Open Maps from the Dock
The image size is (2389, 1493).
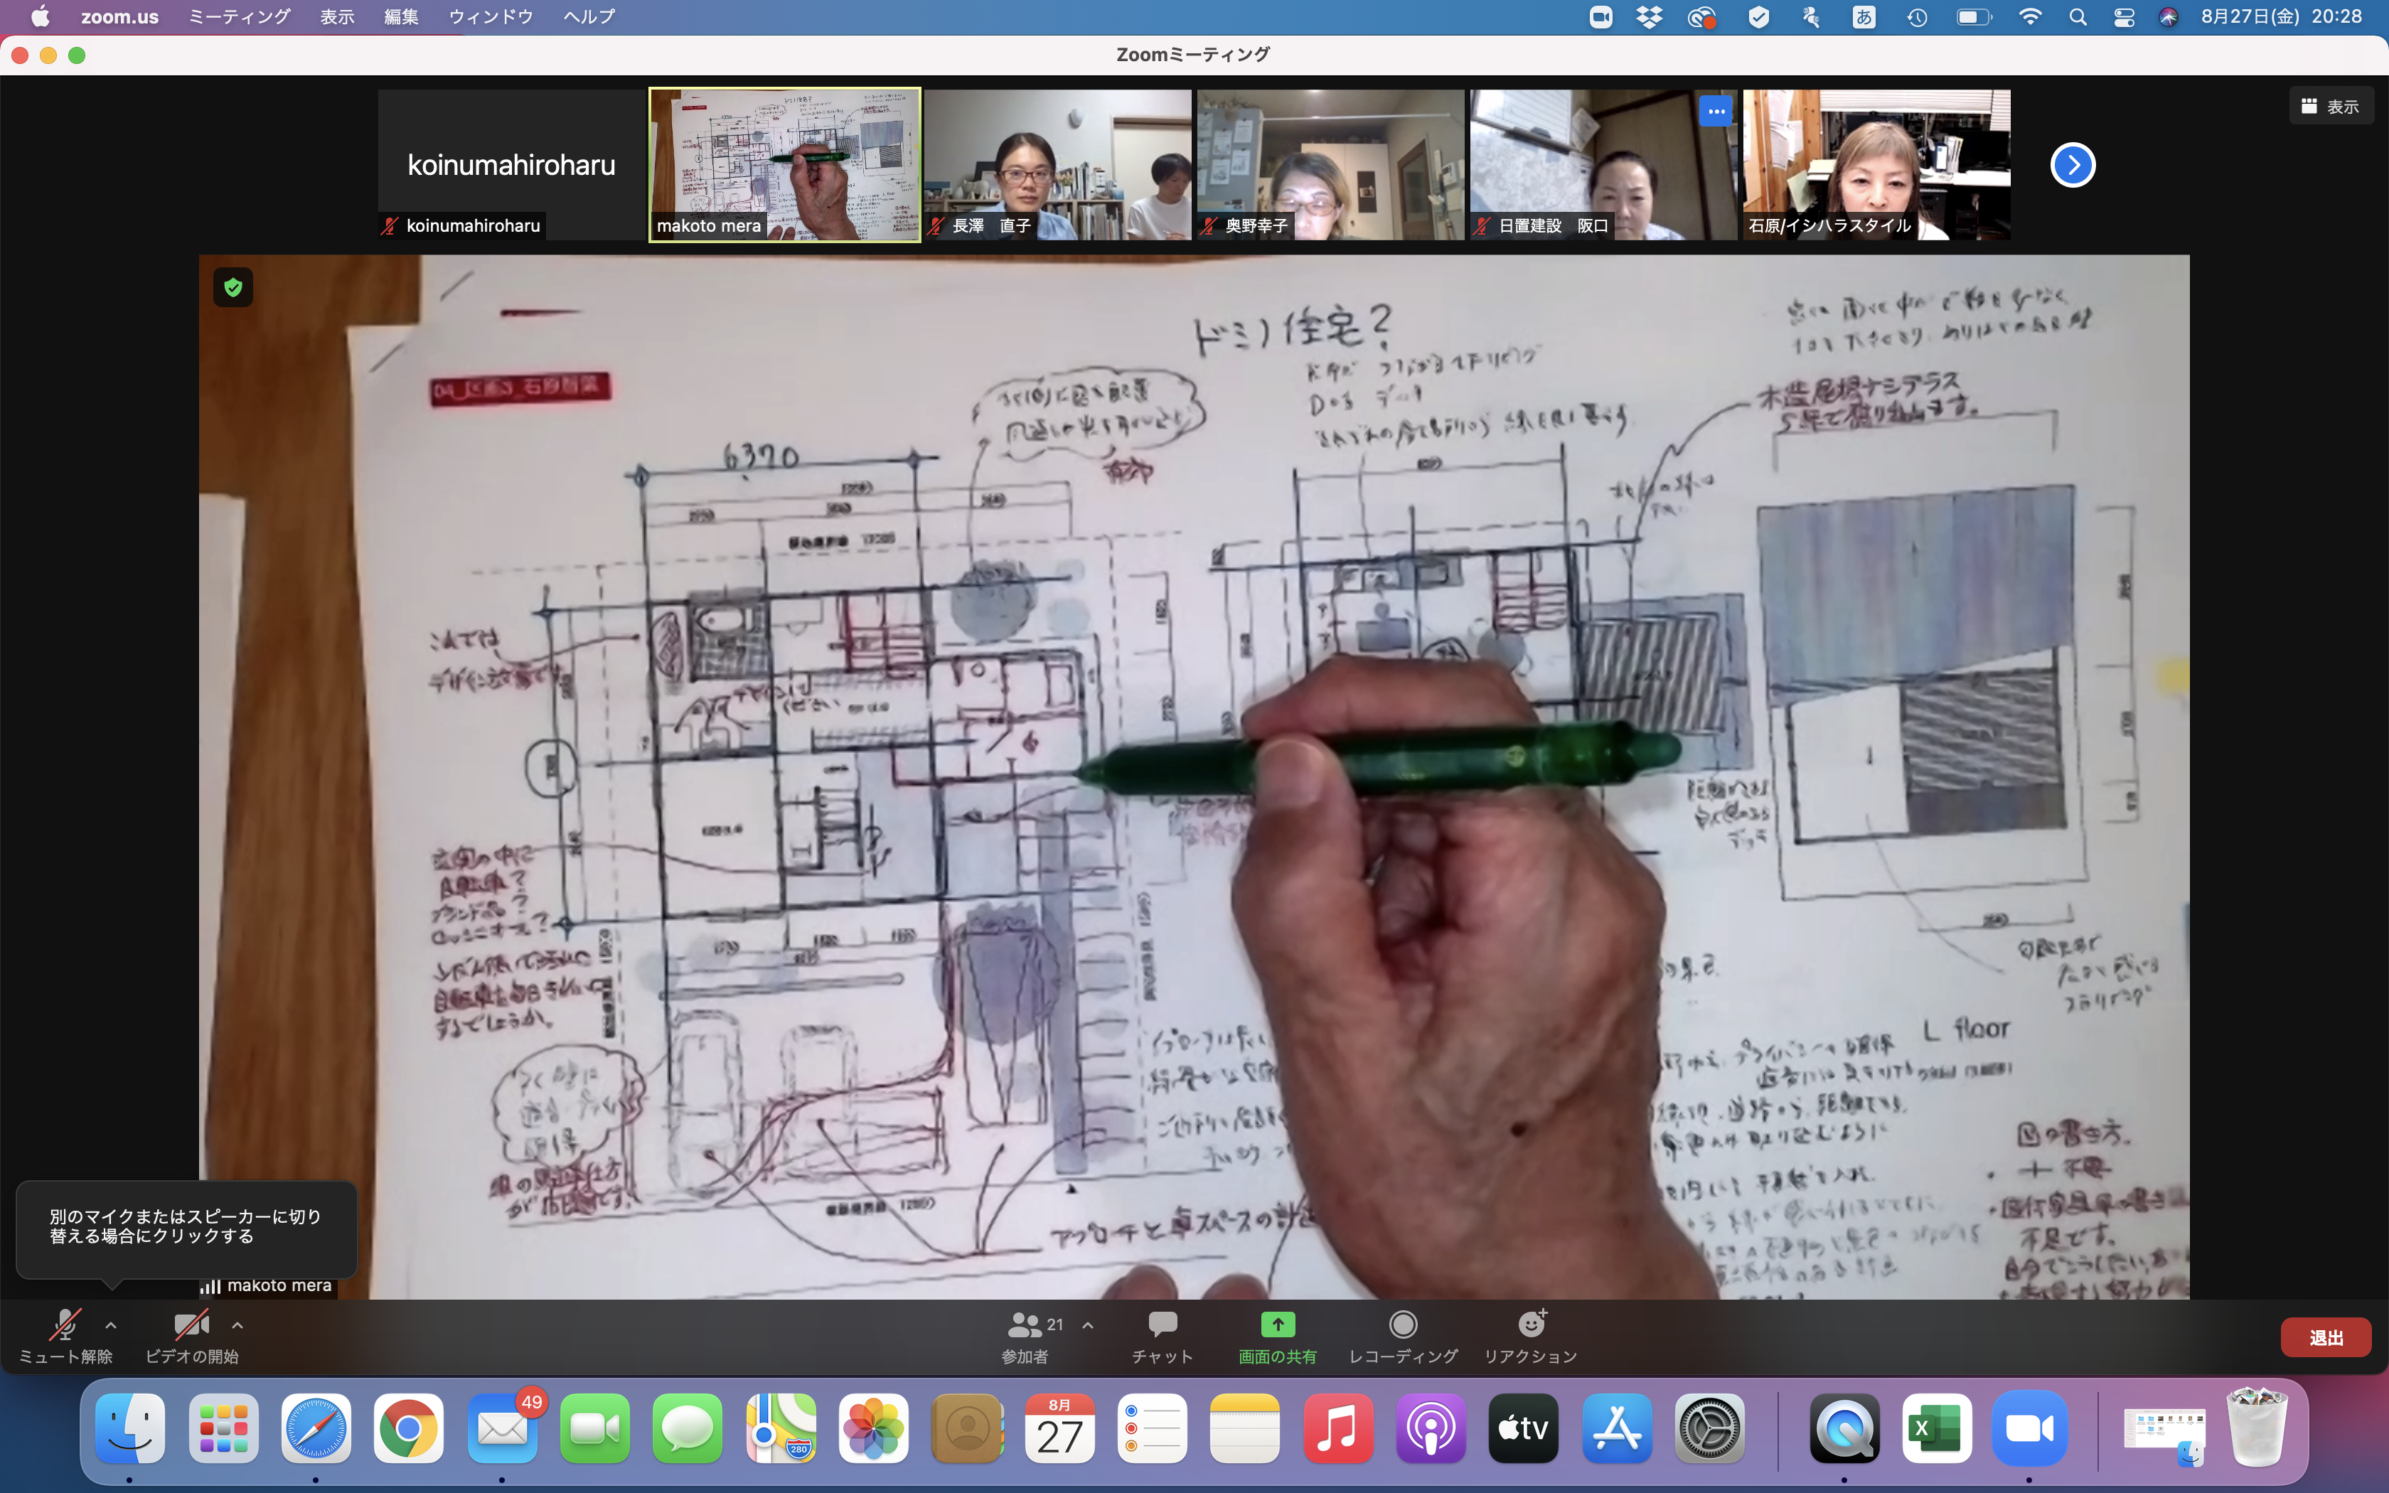pos(781,1428)
